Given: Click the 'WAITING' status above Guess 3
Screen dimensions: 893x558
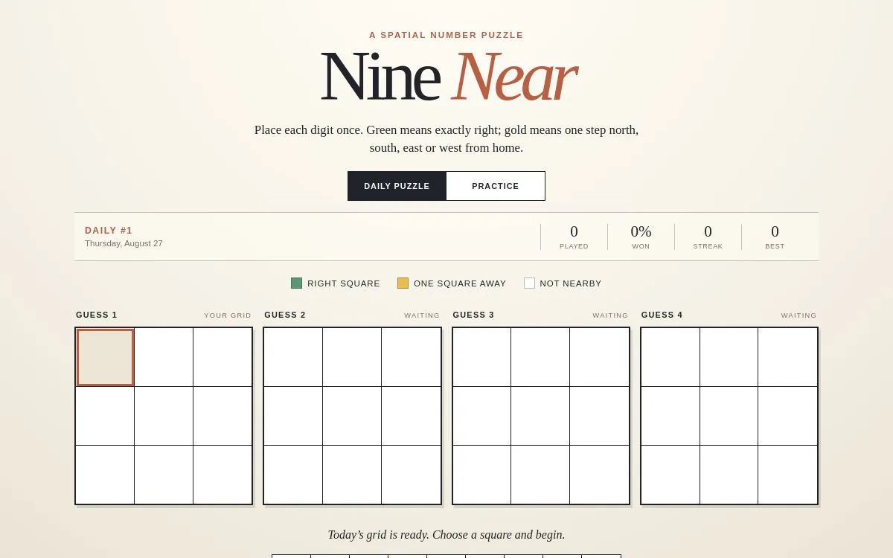Looking at the screenshot, I should click(x=610, y=315).
